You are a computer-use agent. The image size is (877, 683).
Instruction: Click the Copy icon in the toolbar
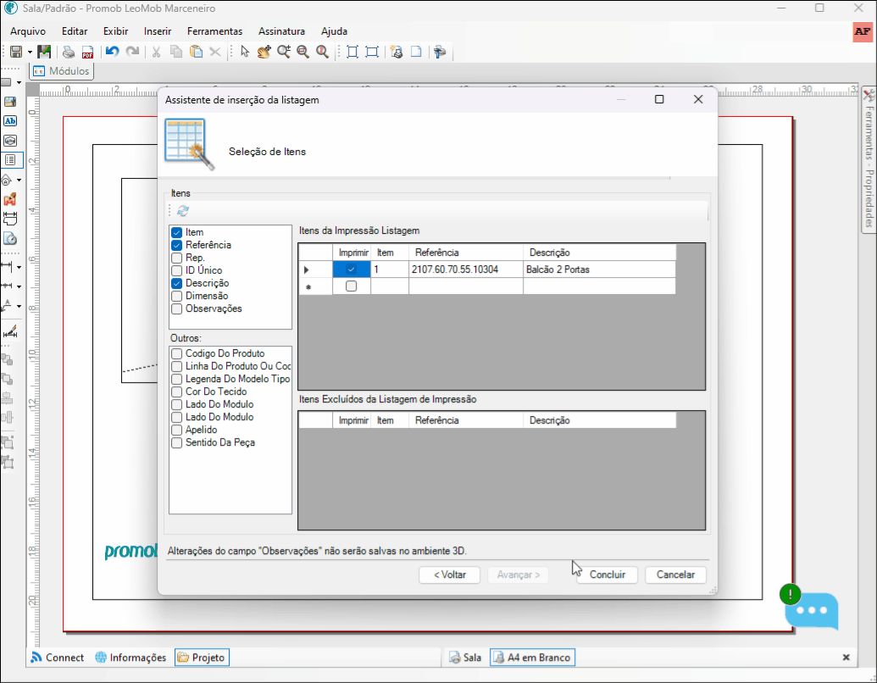click(x=176, y=52)
